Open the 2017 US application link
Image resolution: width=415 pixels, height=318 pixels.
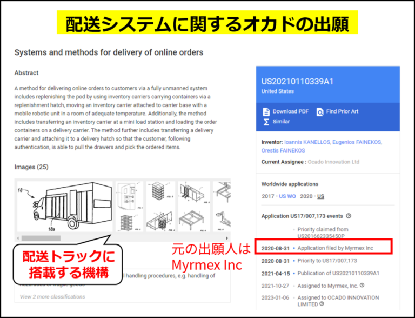283,196
